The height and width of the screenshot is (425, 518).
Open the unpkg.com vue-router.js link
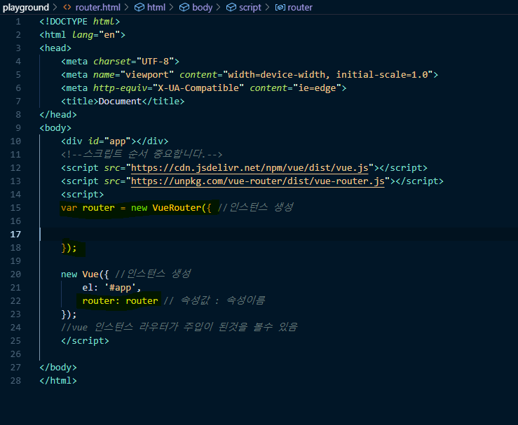[258, 181]
